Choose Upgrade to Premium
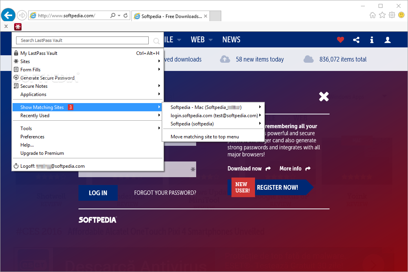The image size is (408, 272). pos(88,153)
